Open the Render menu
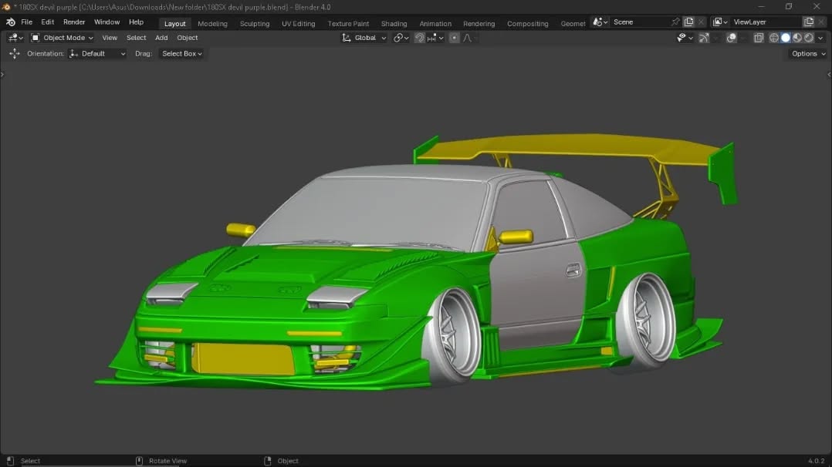 tap(74, 22)
